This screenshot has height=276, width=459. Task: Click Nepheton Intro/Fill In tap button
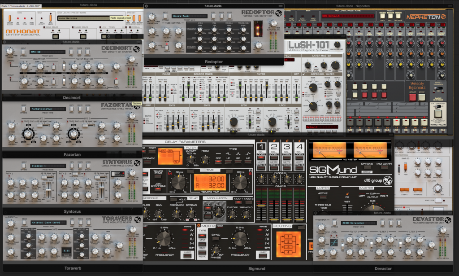click(438, 114)
